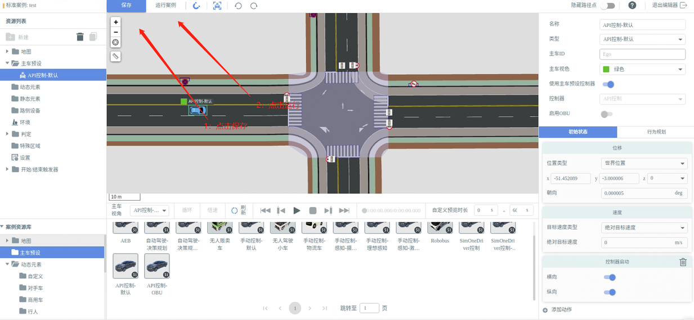
Task: Click the step-forward playback button
Action: click(328, 210)
